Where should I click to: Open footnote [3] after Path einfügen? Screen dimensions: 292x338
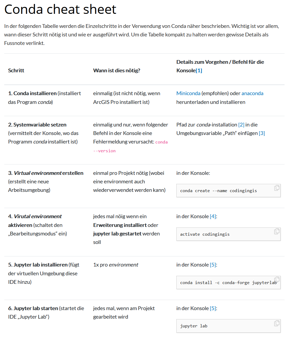pyautogui.click(x=262, y=133)
